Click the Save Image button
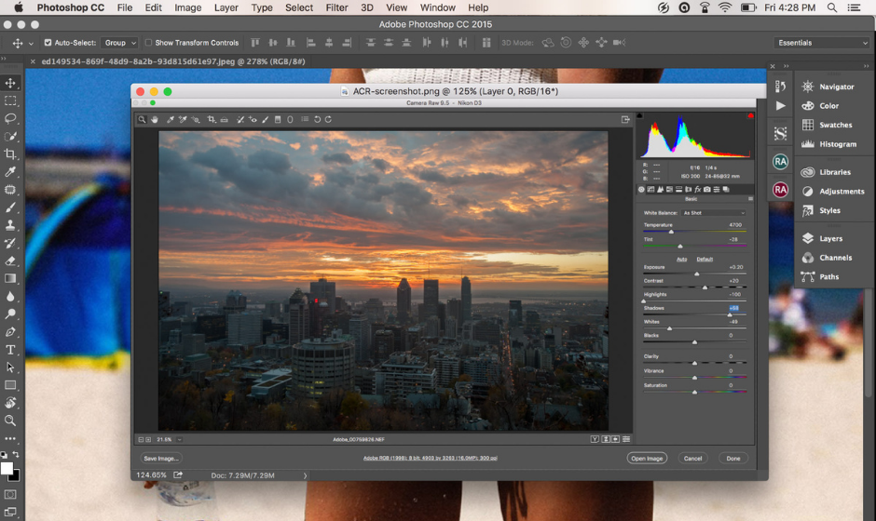 pos(161,459)
